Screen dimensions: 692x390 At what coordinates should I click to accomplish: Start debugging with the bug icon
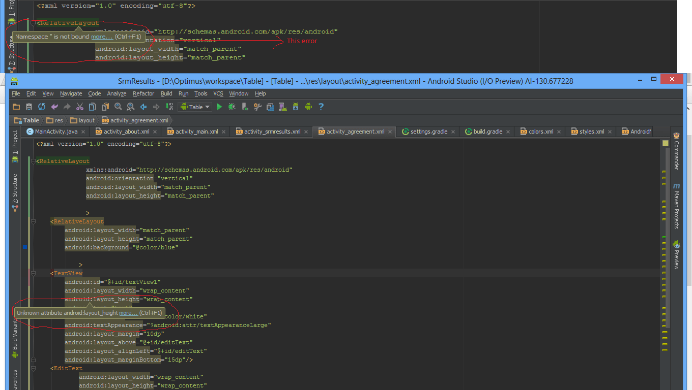coord(232,107)
